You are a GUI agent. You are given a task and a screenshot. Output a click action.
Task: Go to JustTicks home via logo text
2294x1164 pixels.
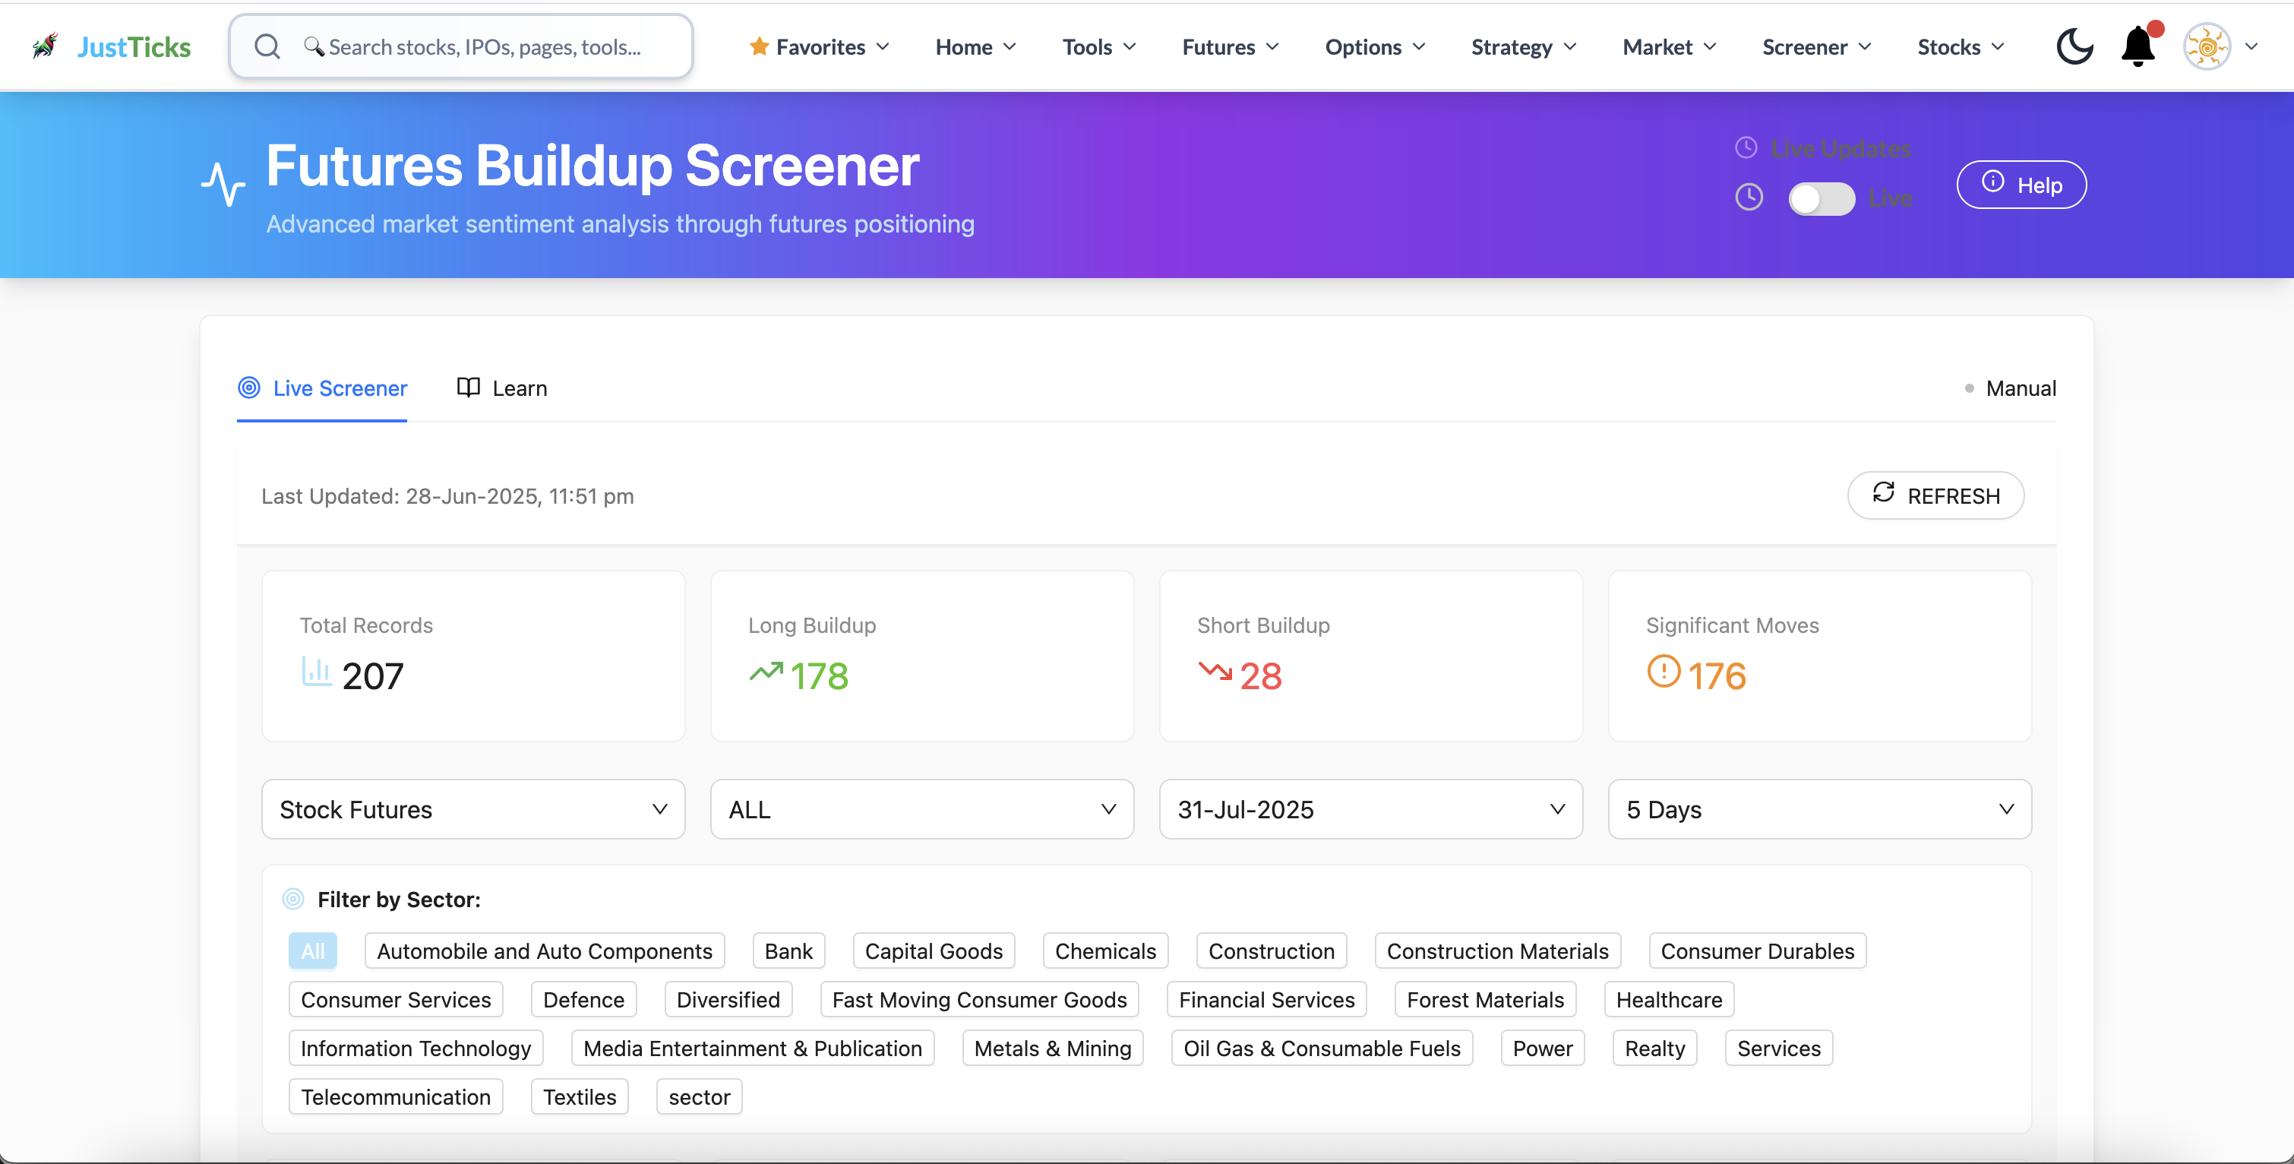(134, 46)
